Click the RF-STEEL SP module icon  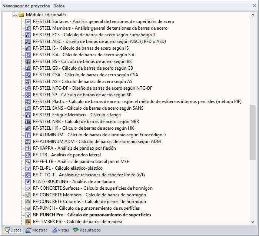[x=28, y=95]
